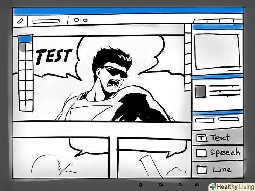
Task: Click the bottom slider line beside the gray swatch
Action: [225, 95]
